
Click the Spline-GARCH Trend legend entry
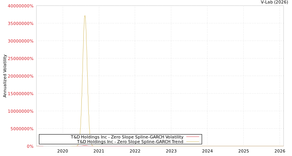click(x=130, y=142)
